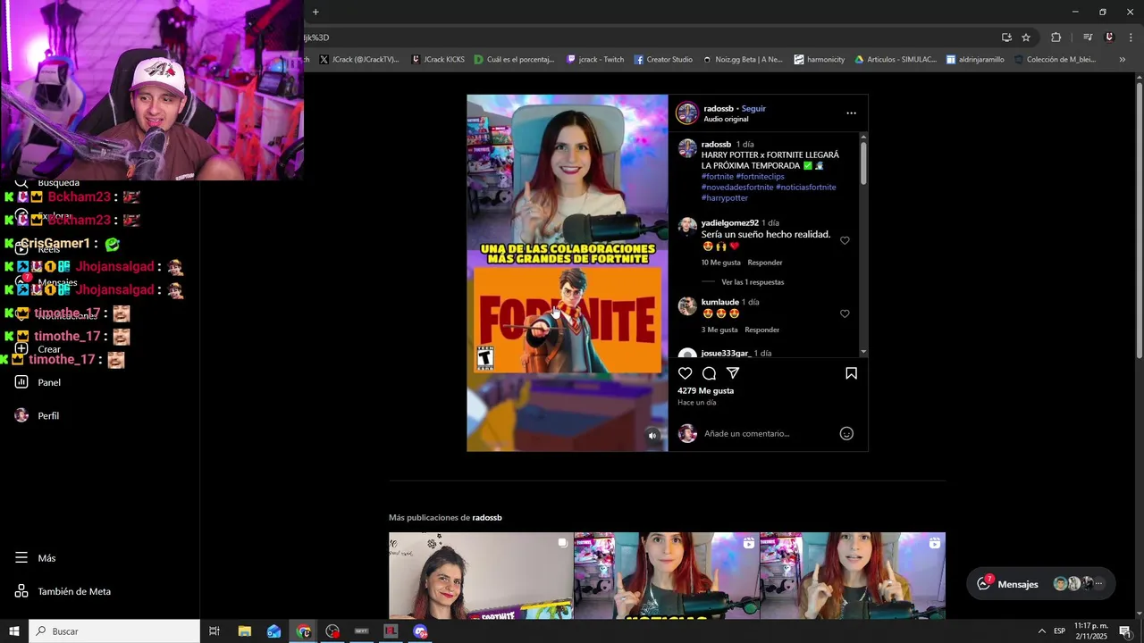Play the reel video area
The height and width of the screenshot is (643, 1144).
pos(567,272)
